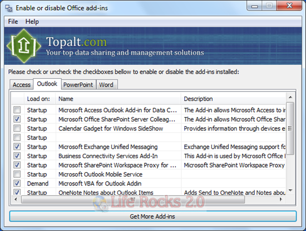Uncheck Business Connectivity Services Add-In
The width and height of the screenshot is (306, 231).
click(17, 155)
